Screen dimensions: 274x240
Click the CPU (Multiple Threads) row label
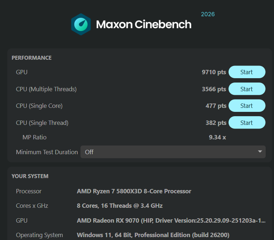click(x=46, y=89)
